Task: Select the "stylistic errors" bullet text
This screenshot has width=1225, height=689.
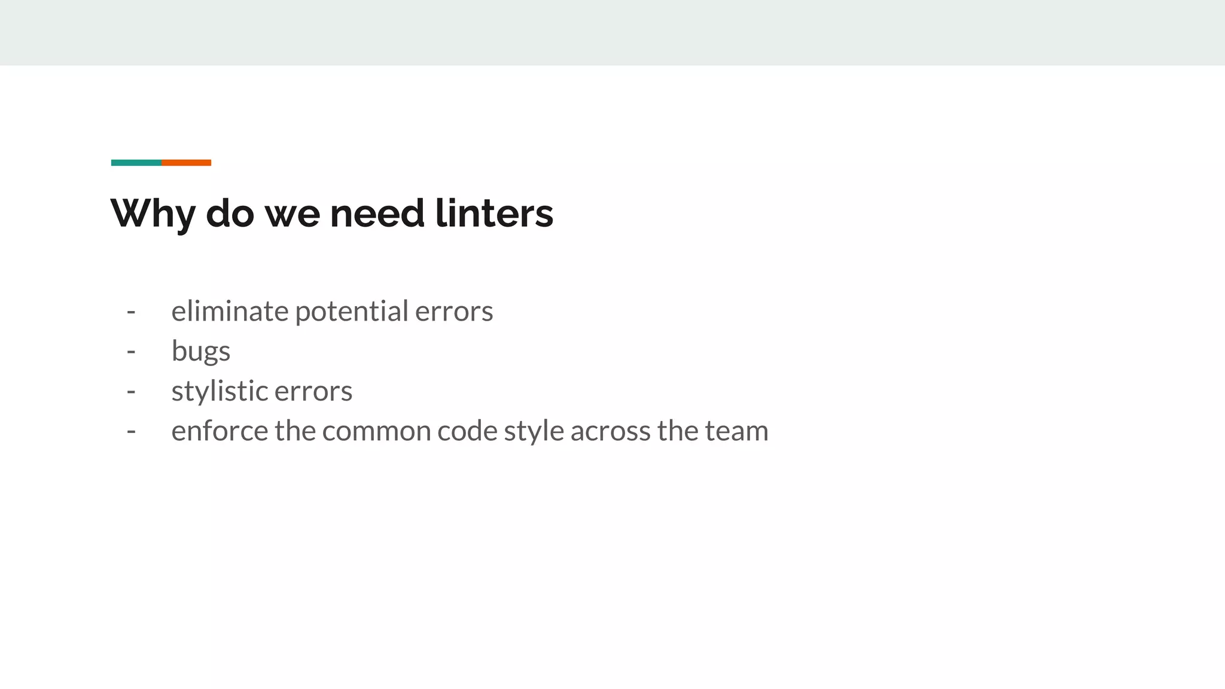Action: 261,391
